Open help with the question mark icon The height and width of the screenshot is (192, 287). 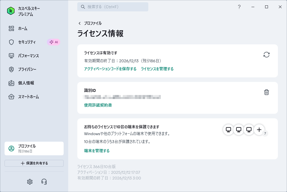[x=239, y=7]
